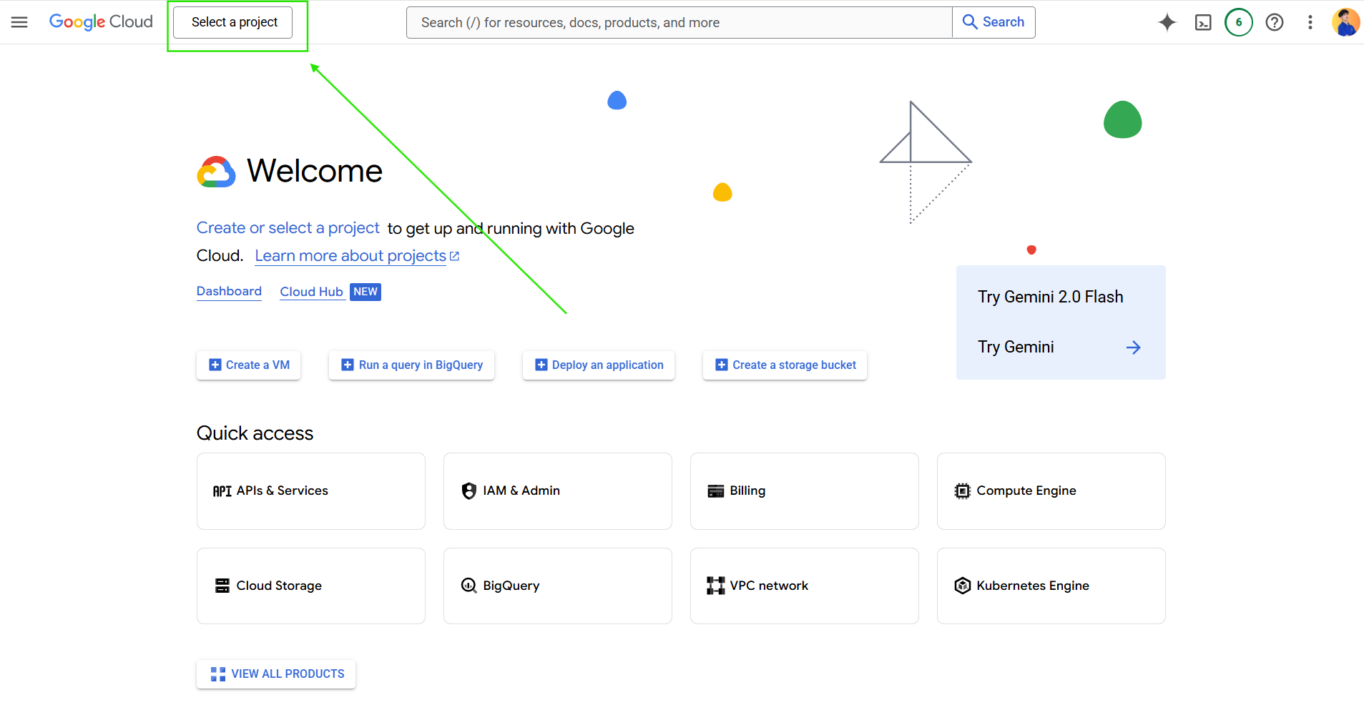Follow the Create or select a project link
The image size is (1364, 705).
click(288, 228)
